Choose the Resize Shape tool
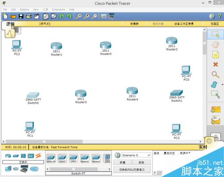The height and width of the screenshot is (177, 224). [x=215, y=94]
